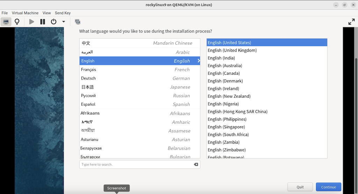Select the Japanese language row
The image size is (358, 194).
[140, 87]
